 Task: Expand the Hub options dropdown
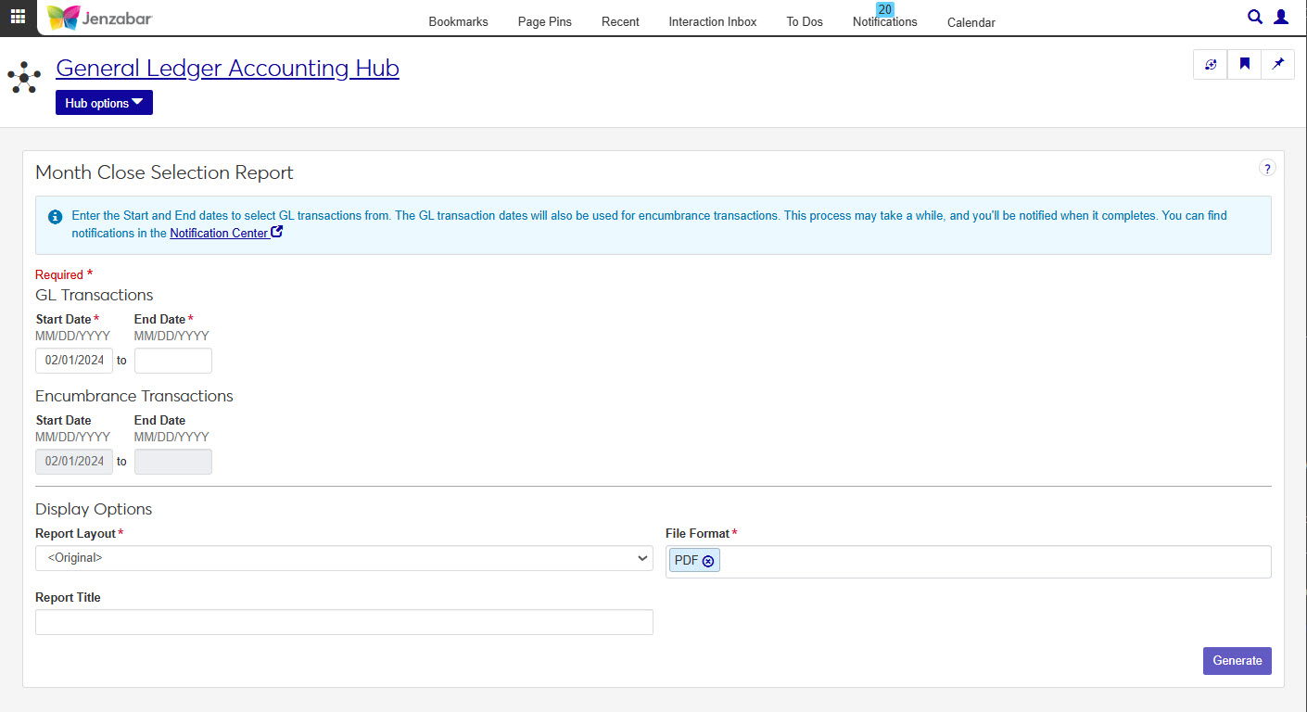(x=104, y=103)
